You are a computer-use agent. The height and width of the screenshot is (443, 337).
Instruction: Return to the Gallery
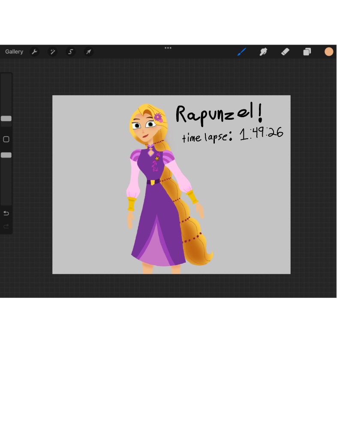pos(14,52)
